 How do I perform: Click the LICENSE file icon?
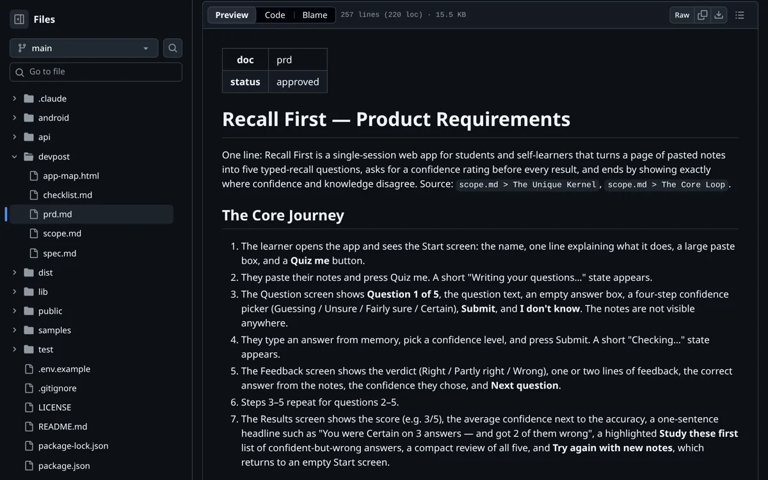29,407
